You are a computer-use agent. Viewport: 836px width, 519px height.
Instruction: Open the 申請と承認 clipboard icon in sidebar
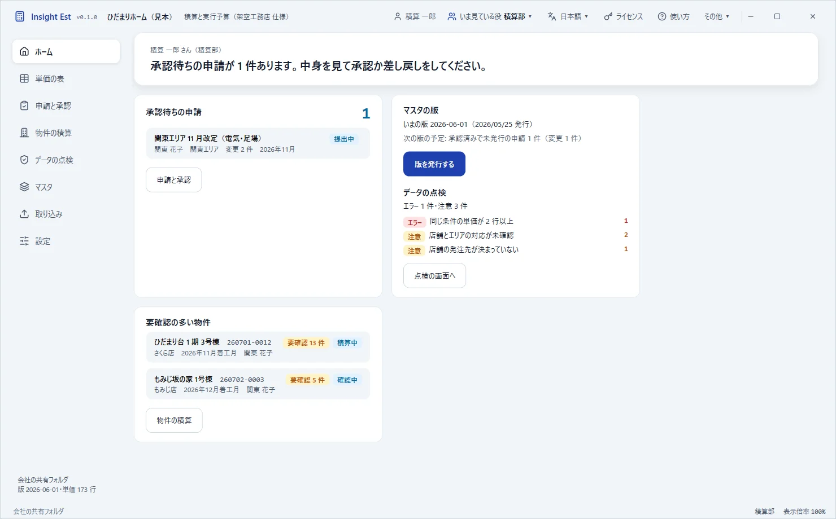[24, 105]
